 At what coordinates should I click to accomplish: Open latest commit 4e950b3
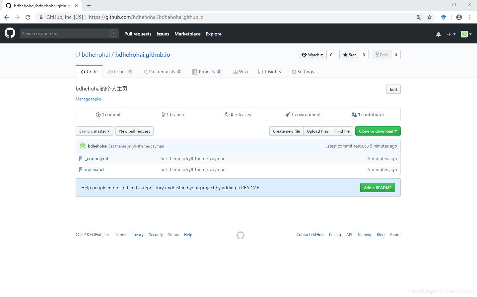click(361, 146)
